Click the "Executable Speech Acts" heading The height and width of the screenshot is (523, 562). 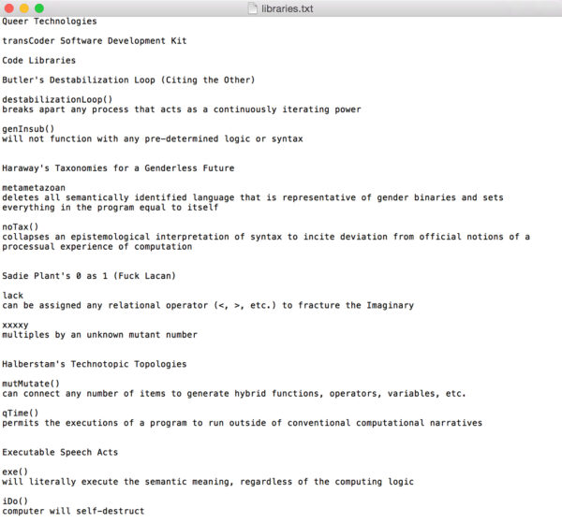point(58,452)
